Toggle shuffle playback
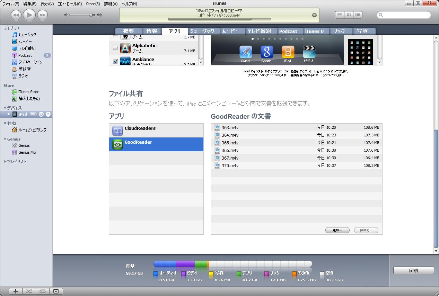The image size is (439, 296). coord(29,291)
